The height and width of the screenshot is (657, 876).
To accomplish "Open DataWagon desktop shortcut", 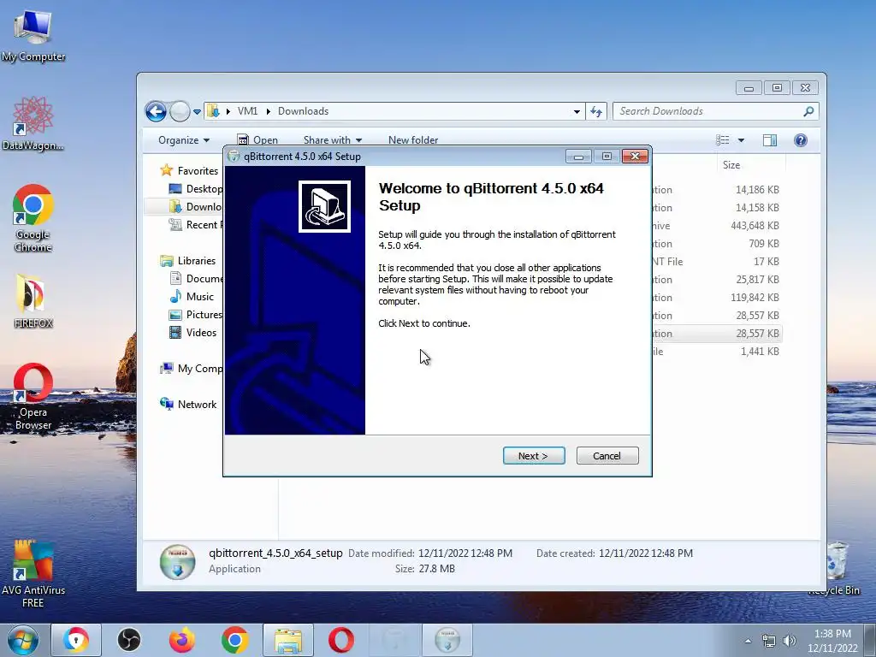I will click(33, 123).
